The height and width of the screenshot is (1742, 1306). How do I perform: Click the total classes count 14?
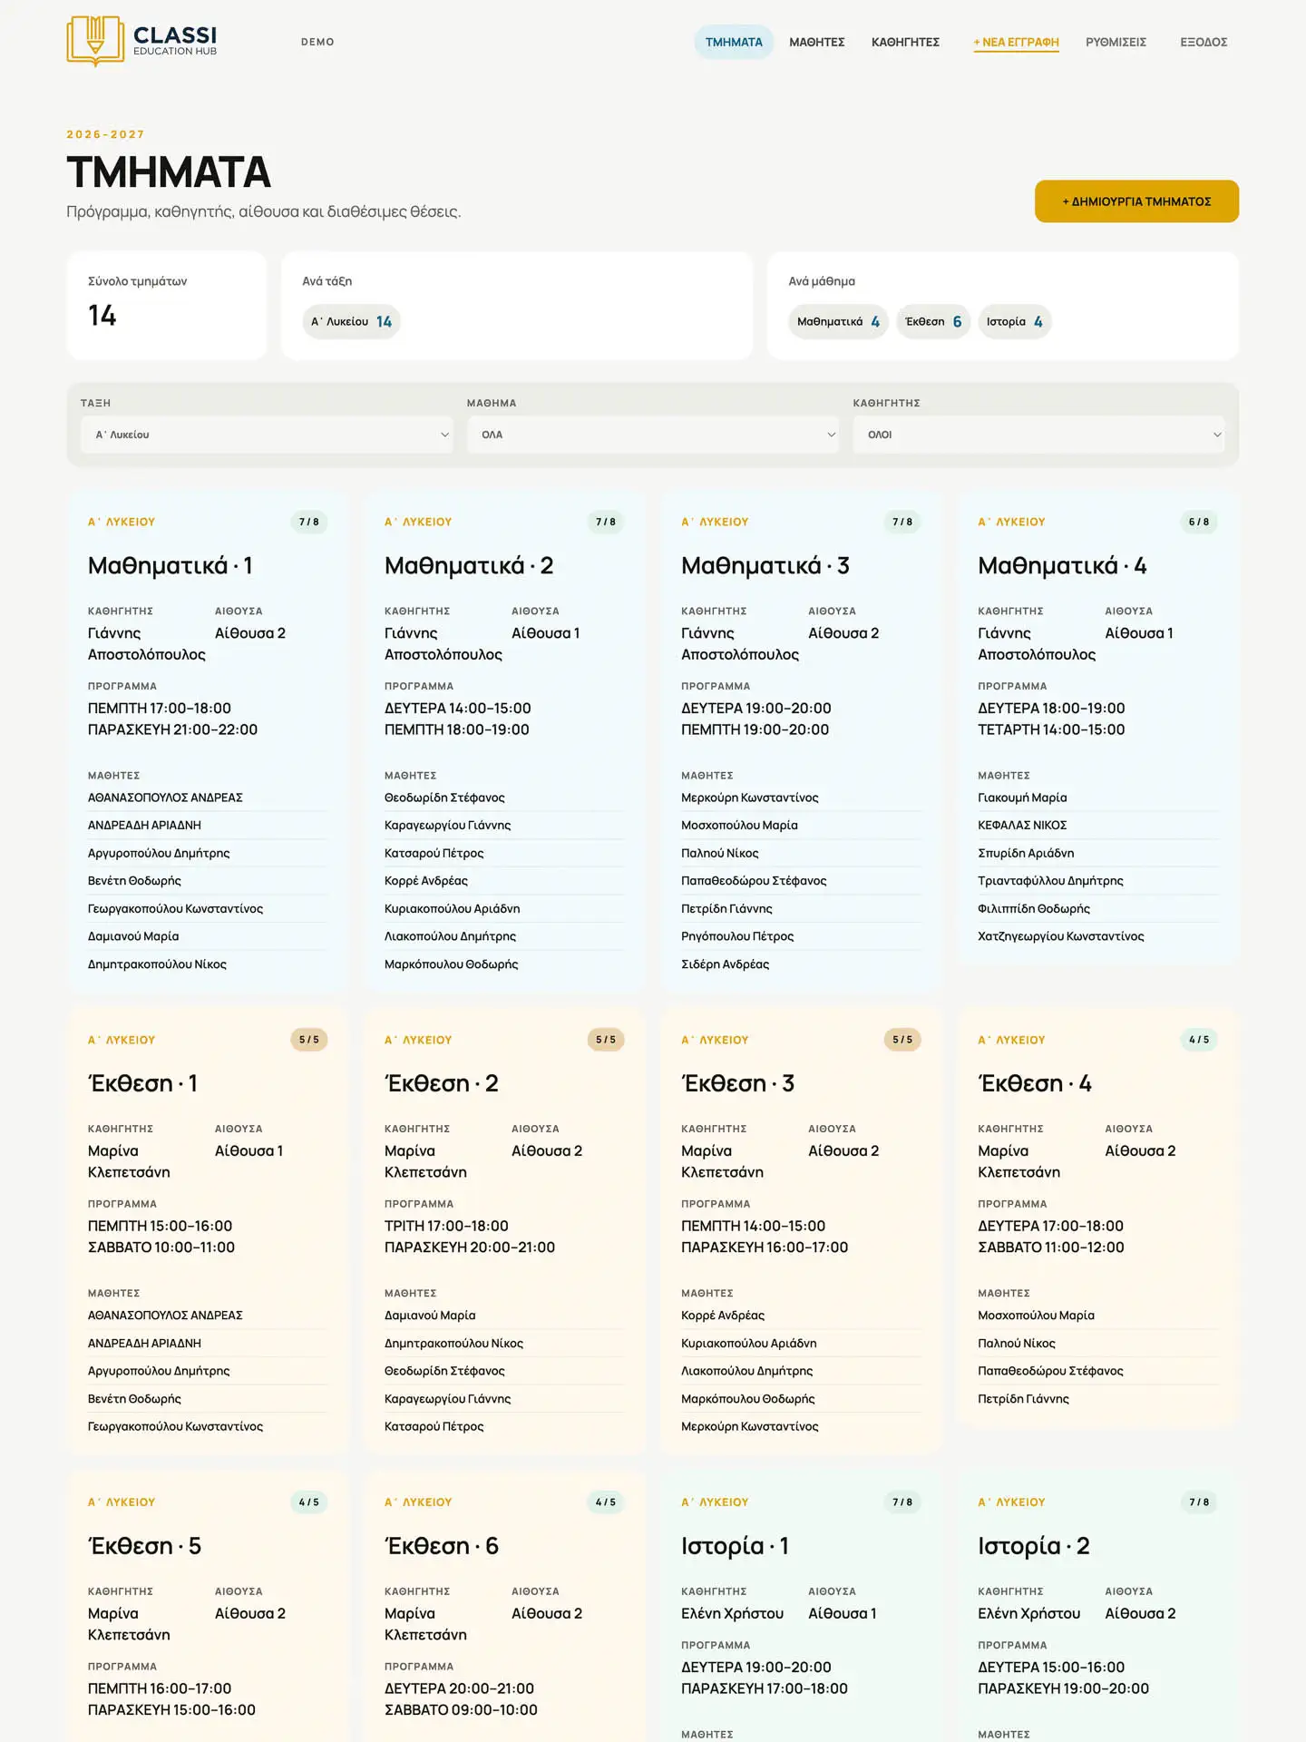coord(102,316)
